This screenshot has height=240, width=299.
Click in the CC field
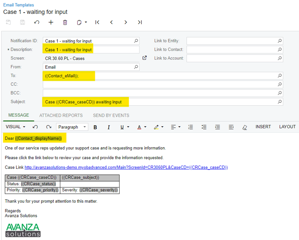(x=163, y=84)
